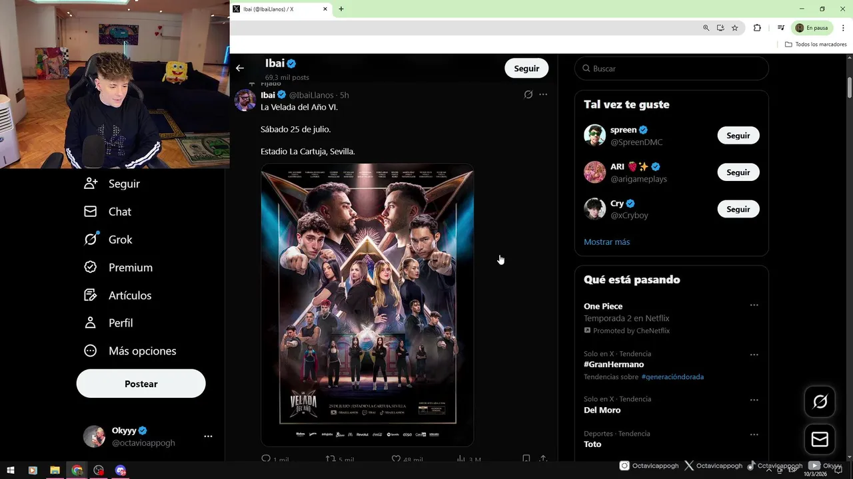Follow spreen with the Seguir button
The height and width of the screenshot is (479, 853).
click(738, 136)
